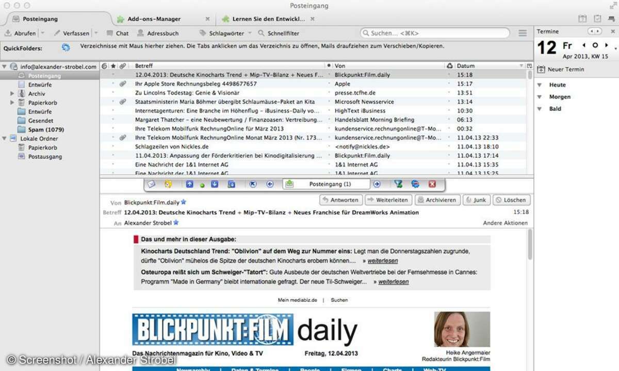Click the Abrufen get-mail button
This screenshot has height=371, width=619.
pyautogui.click(x=20, y=33)
